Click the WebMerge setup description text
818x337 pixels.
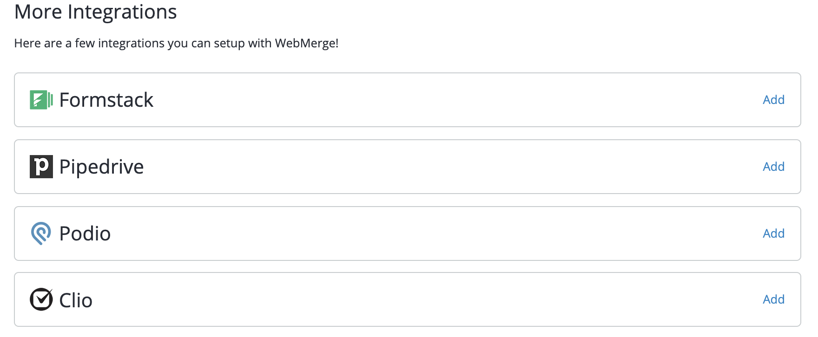177,43
